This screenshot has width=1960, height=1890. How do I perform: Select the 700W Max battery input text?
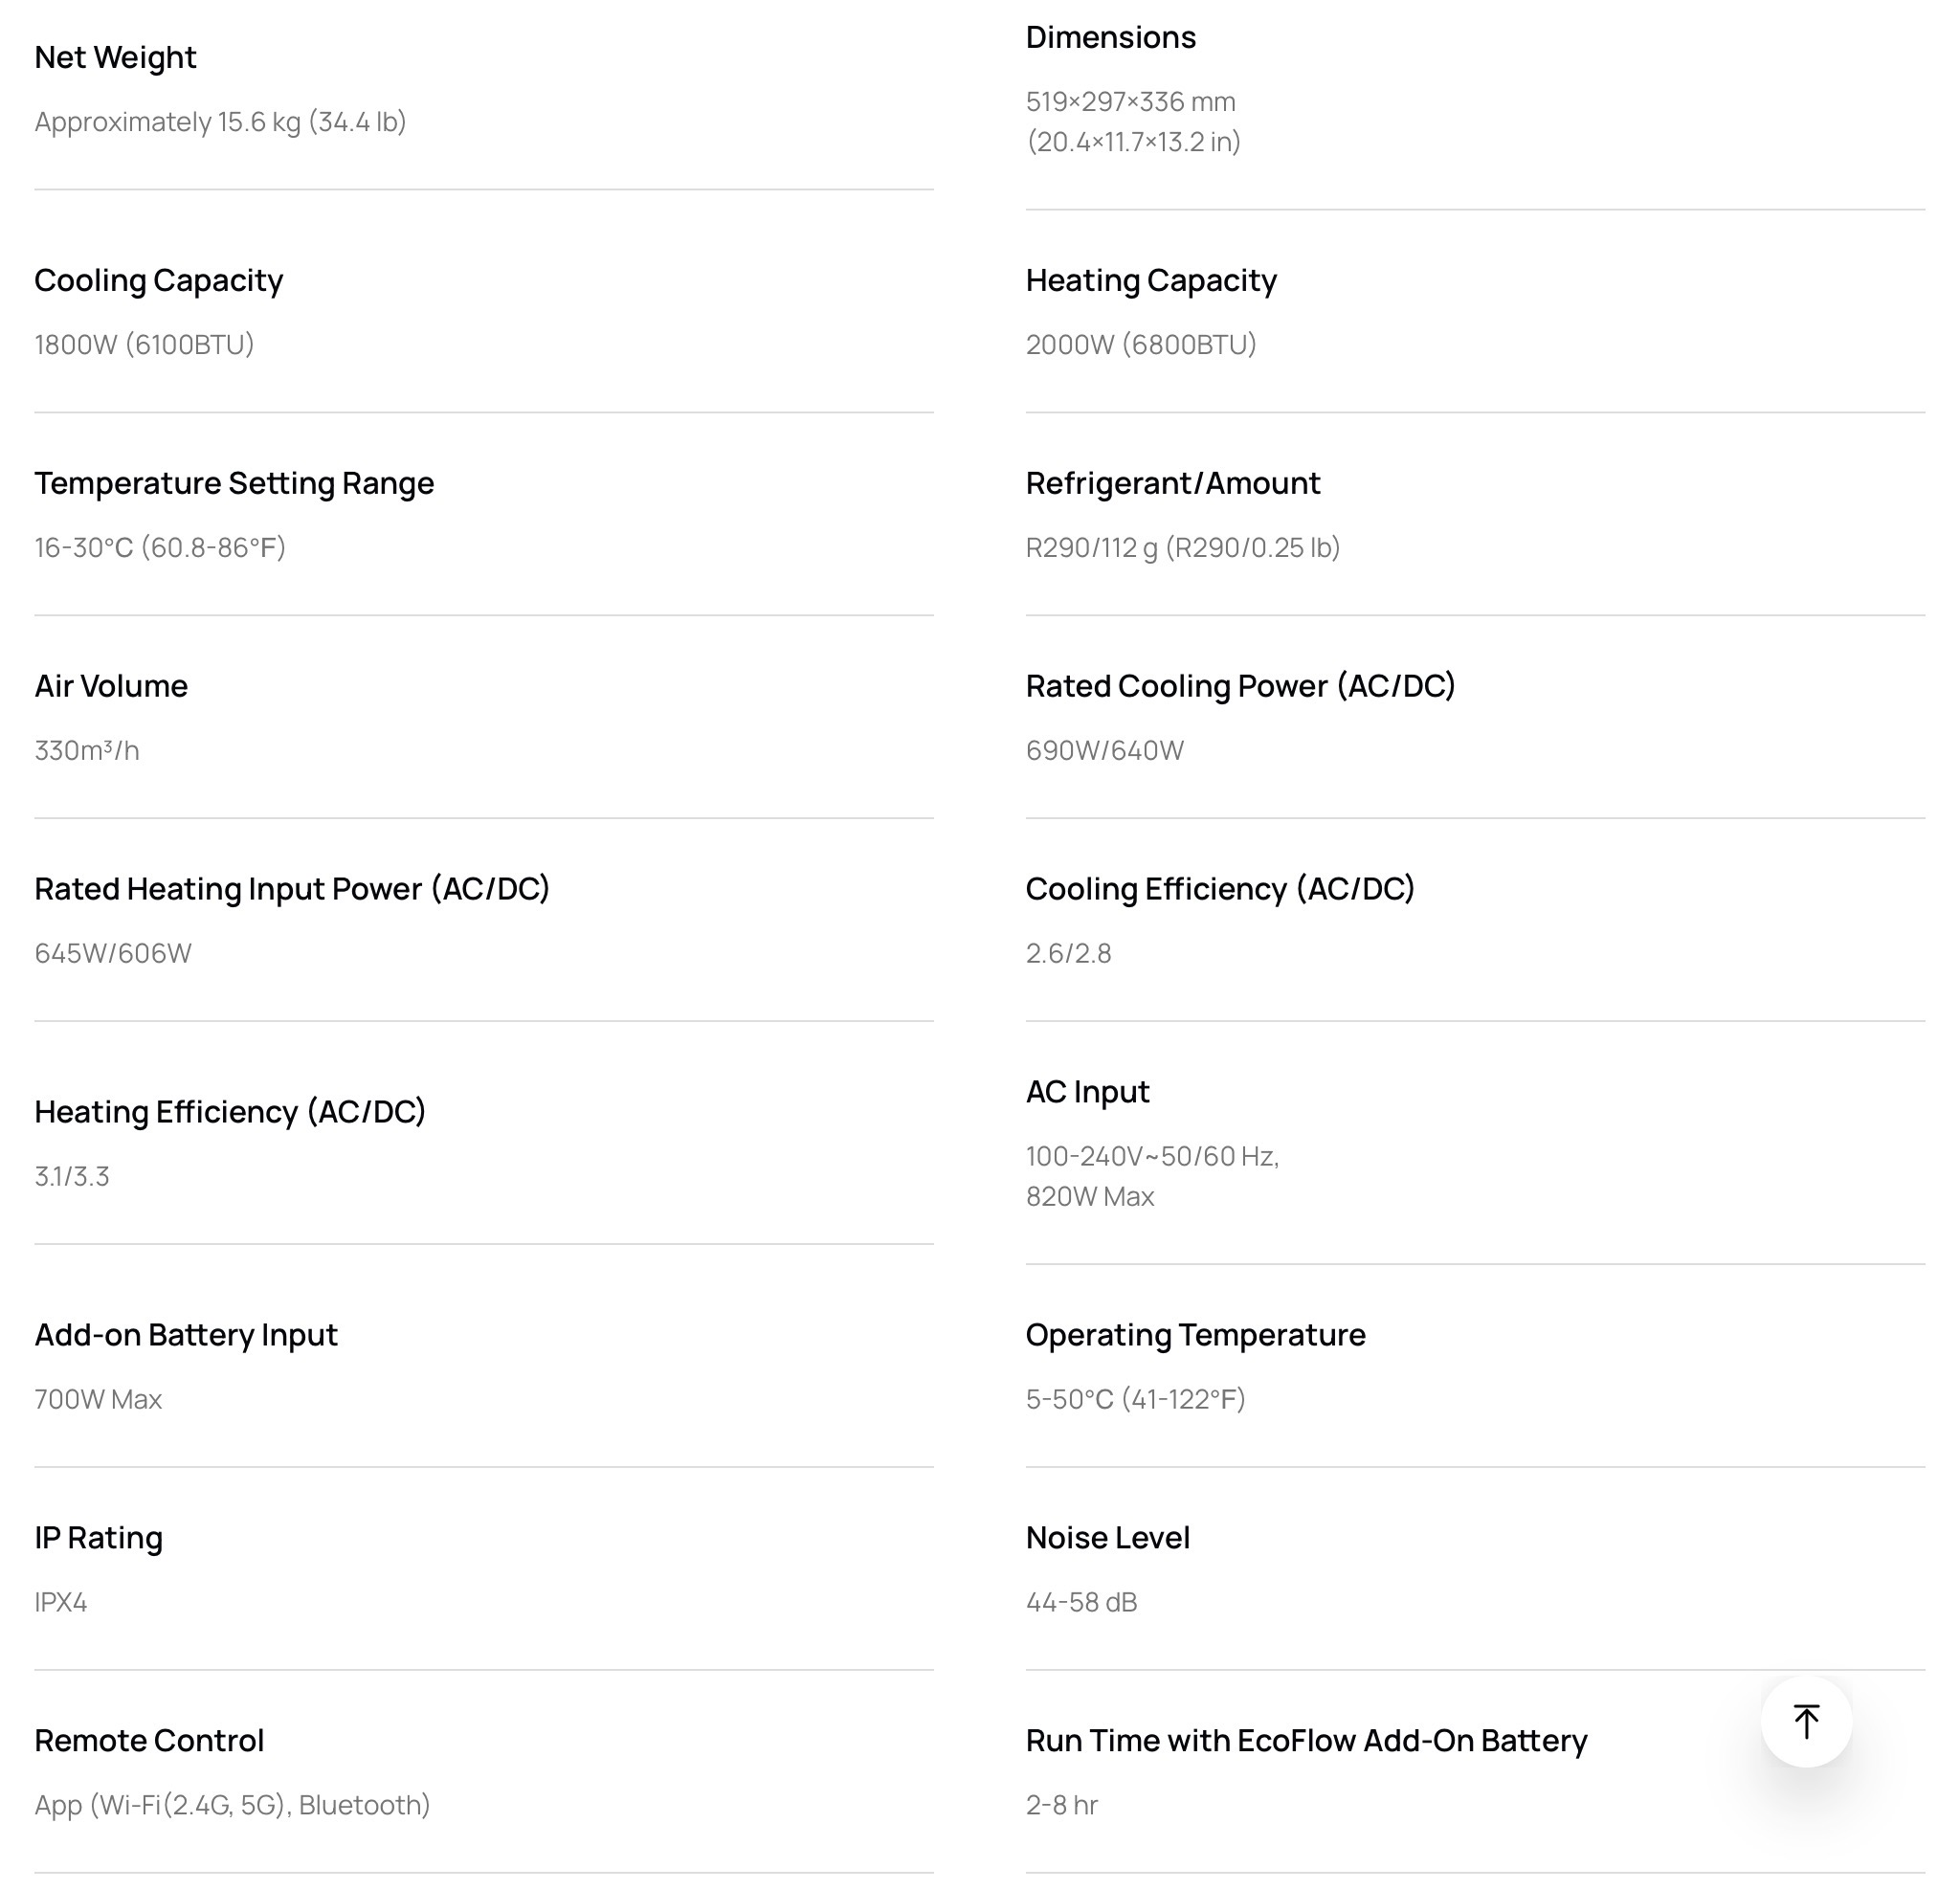click(98, 1399)
